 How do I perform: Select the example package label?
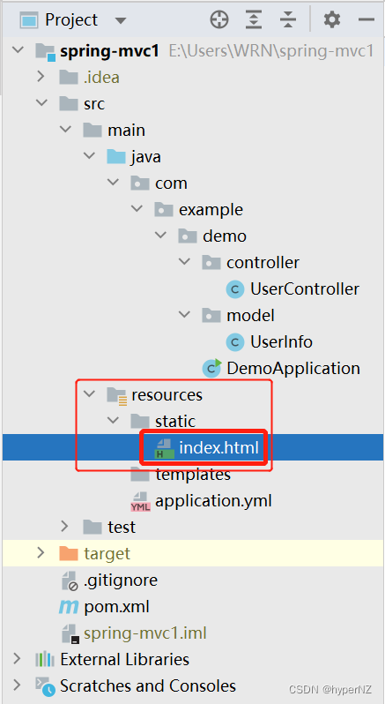point(211,210)
